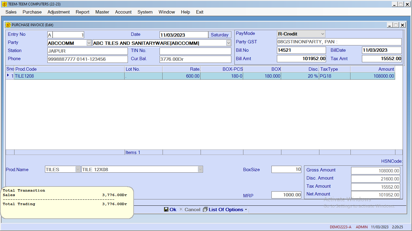Click the Saturday day button next to Date

(x=220, y=35)
